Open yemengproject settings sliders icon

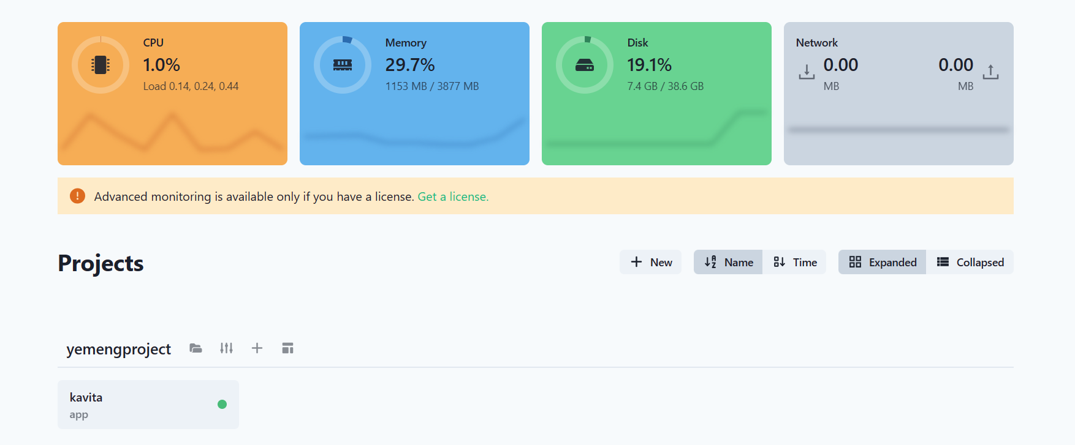click(226, 348)
